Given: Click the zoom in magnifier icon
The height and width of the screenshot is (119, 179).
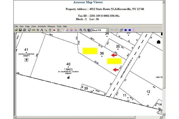Looking at the screenshot, I should point(81,30).
